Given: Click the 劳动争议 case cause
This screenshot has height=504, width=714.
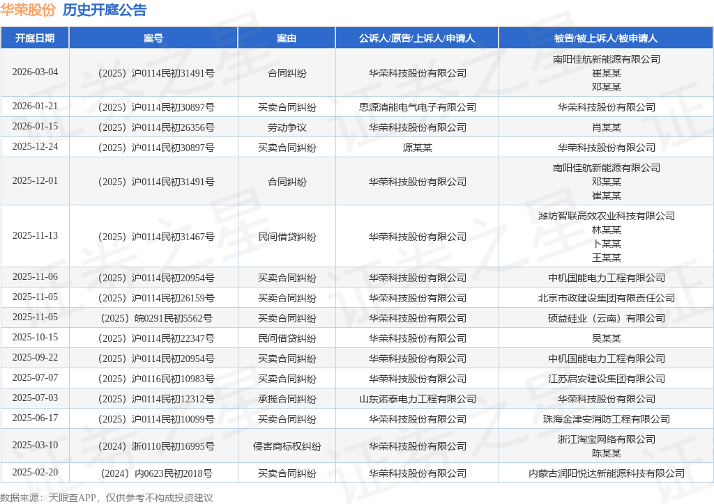Looking at the screenshot, I should pos(287,127).
